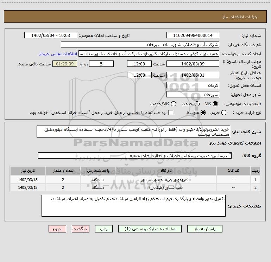Screen dimensions: 271x262
Task: Click the نام کالا column header
Action: pyautogui.click(x=166, y=171)
